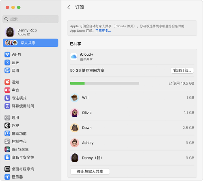The height and width of the screenshot is (181, 203).
Task: Open 隐私与安全性 hand icon
Action: click(7, 157)
